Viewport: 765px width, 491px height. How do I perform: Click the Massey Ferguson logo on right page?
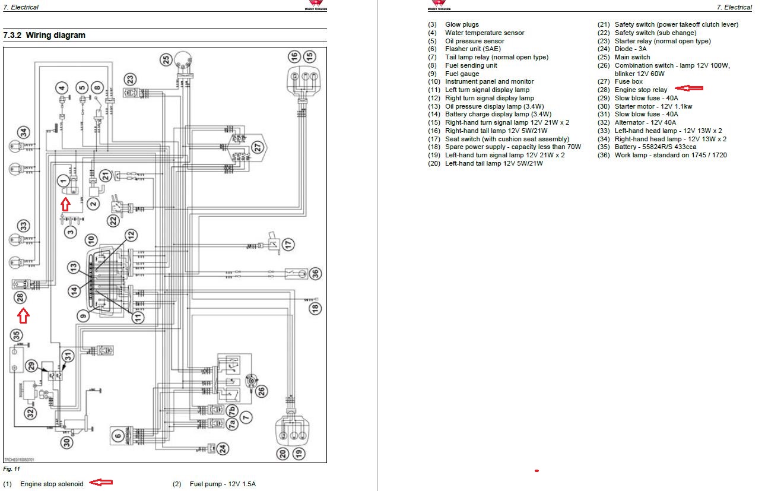click(439, 6)
